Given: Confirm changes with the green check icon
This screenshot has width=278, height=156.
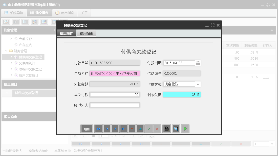Looking at the screenshot, I should coord(149,128).
